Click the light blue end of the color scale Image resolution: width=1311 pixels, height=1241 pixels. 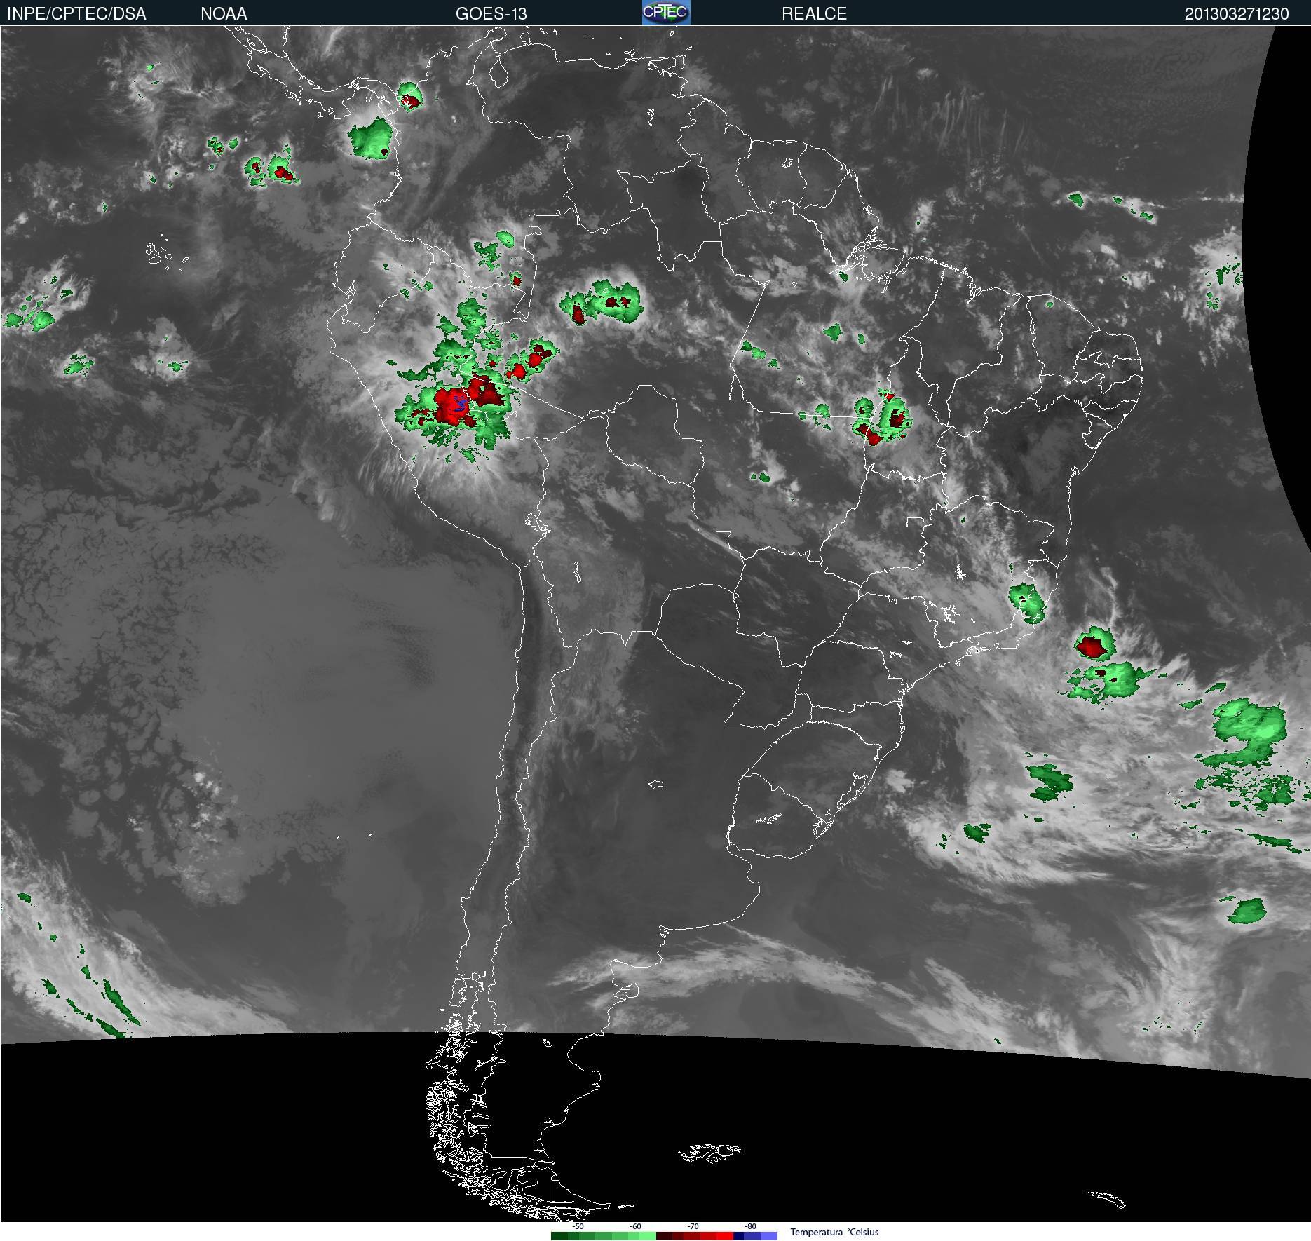(769, 1236)
